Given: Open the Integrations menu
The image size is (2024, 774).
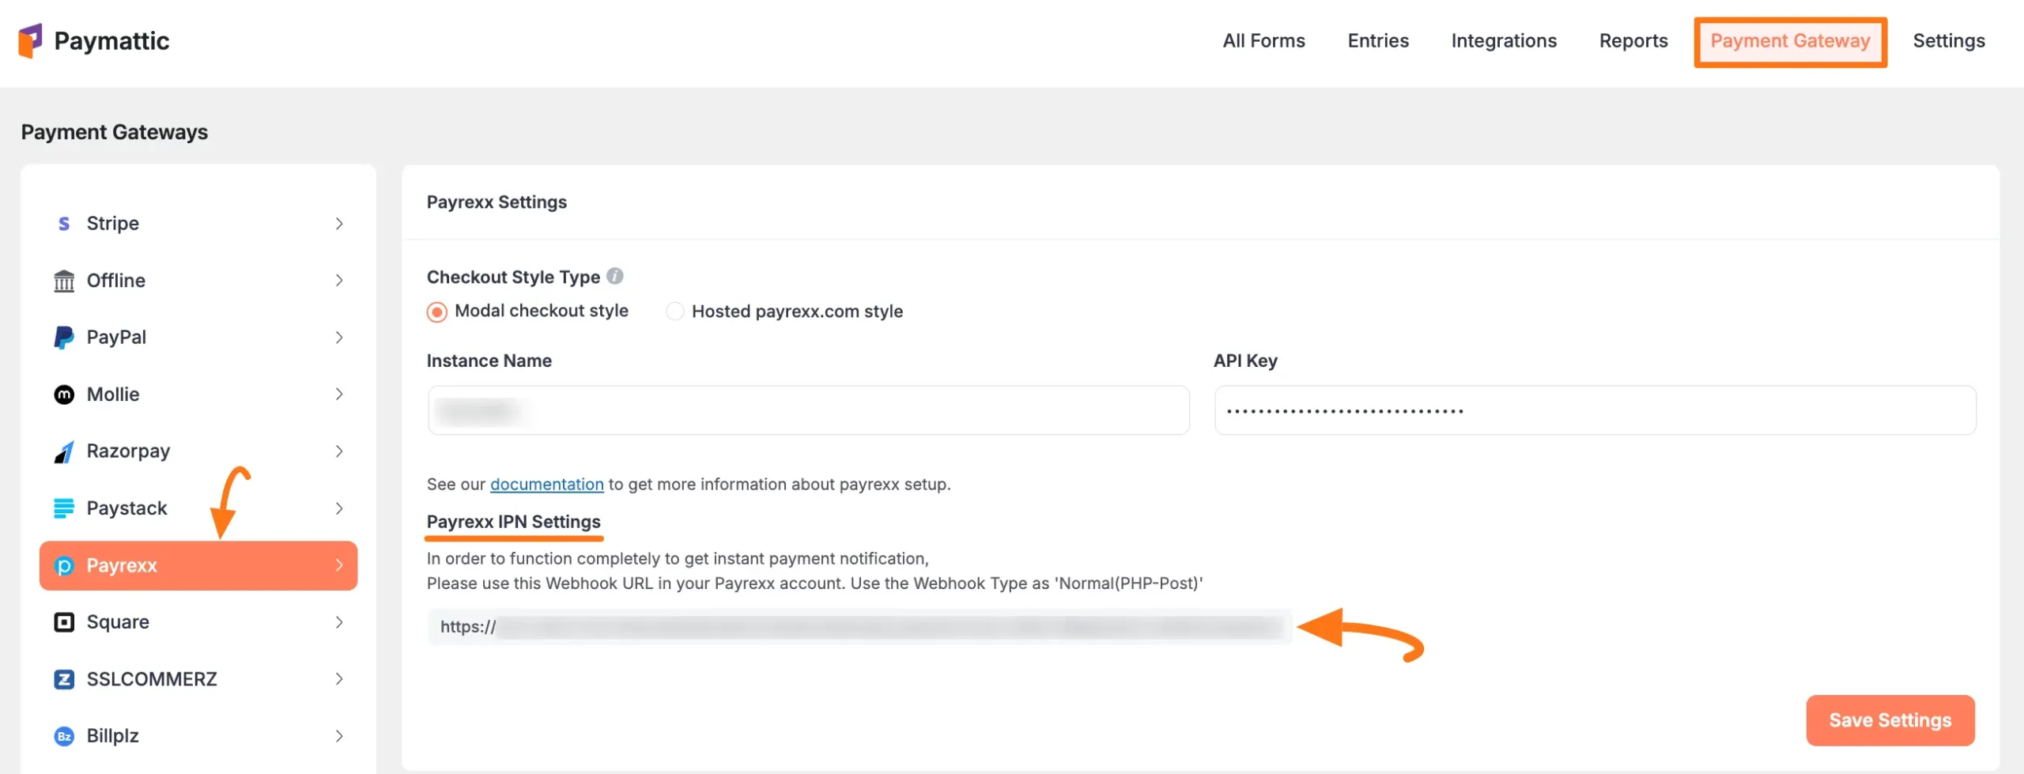Looking at the screenshot, I should pos(1504,40).
